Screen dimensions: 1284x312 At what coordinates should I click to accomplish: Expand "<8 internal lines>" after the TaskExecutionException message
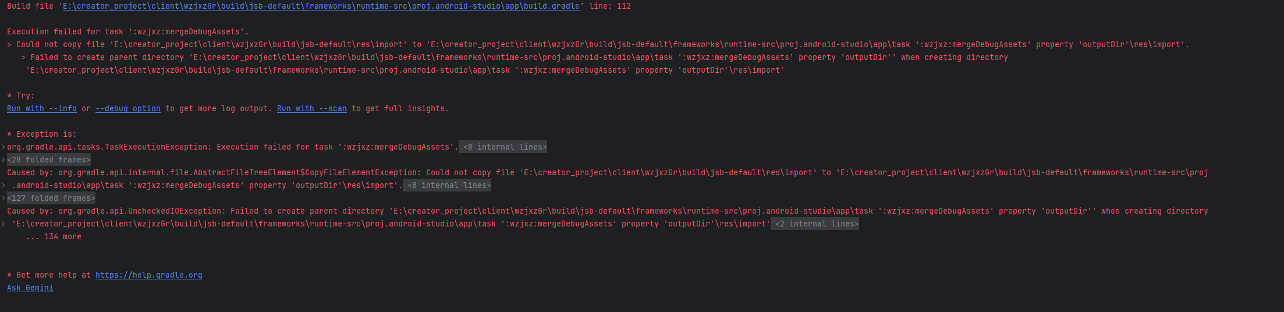[504, 147]
